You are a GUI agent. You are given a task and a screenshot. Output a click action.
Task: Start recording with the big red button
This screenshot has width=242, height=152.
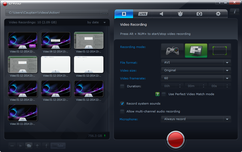pyautogui.click(x=176, y=140)
